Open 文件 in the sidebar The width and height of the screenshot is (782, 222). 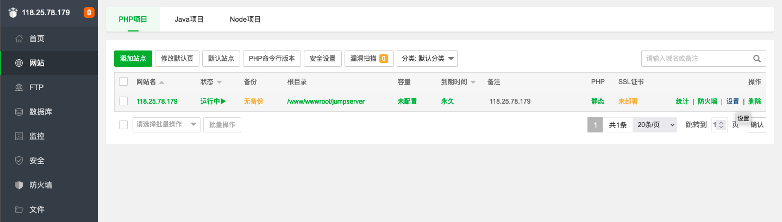click(49, 210)
